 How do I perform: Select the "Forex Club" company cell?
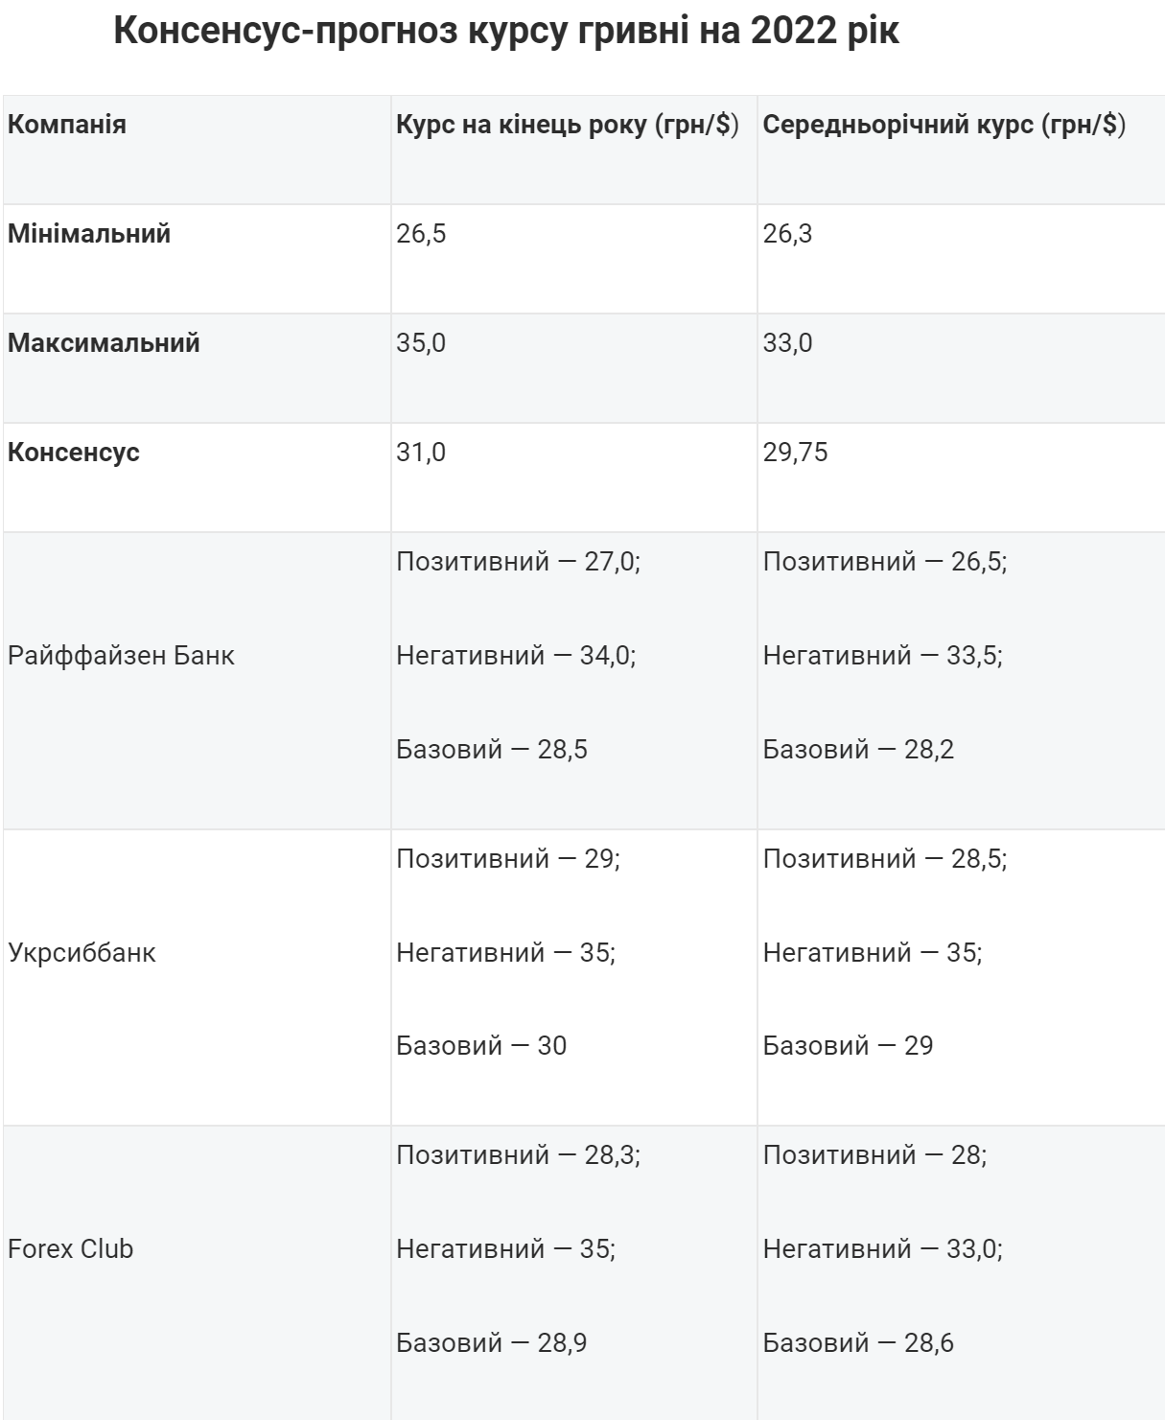coord(70,1249)
